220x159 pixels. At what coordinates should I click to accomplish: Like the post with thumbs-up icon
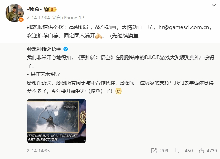(x=201, y=151)
